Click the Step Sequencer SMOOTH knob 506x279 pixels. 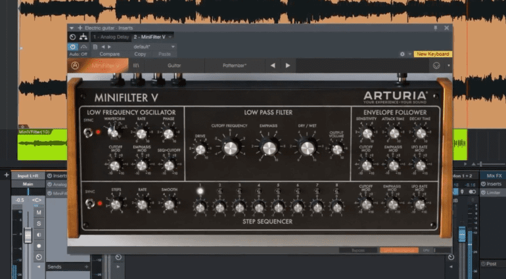coord(169,205)
